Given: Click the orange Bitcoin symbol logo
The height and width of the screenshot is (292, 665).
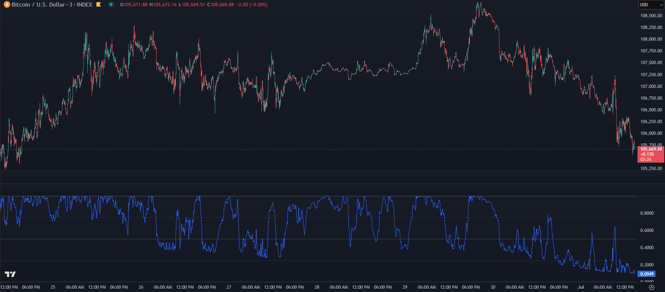Looking at the screenshot, I should (7, 5).
